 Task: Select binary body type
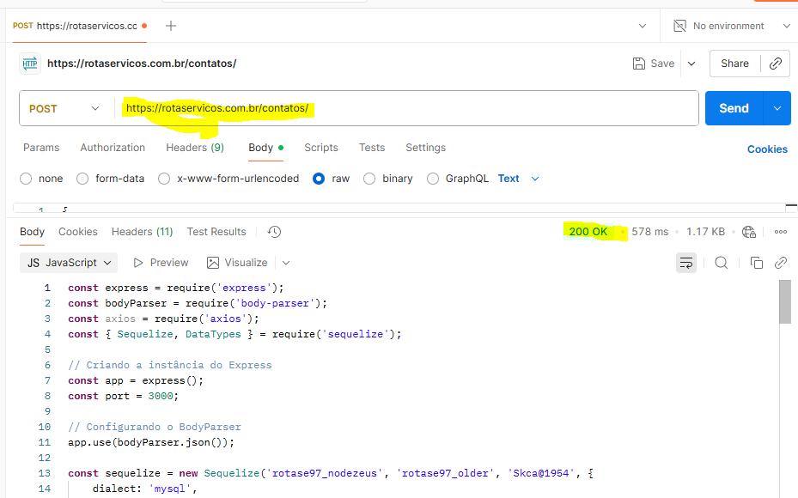coord(369,179)
